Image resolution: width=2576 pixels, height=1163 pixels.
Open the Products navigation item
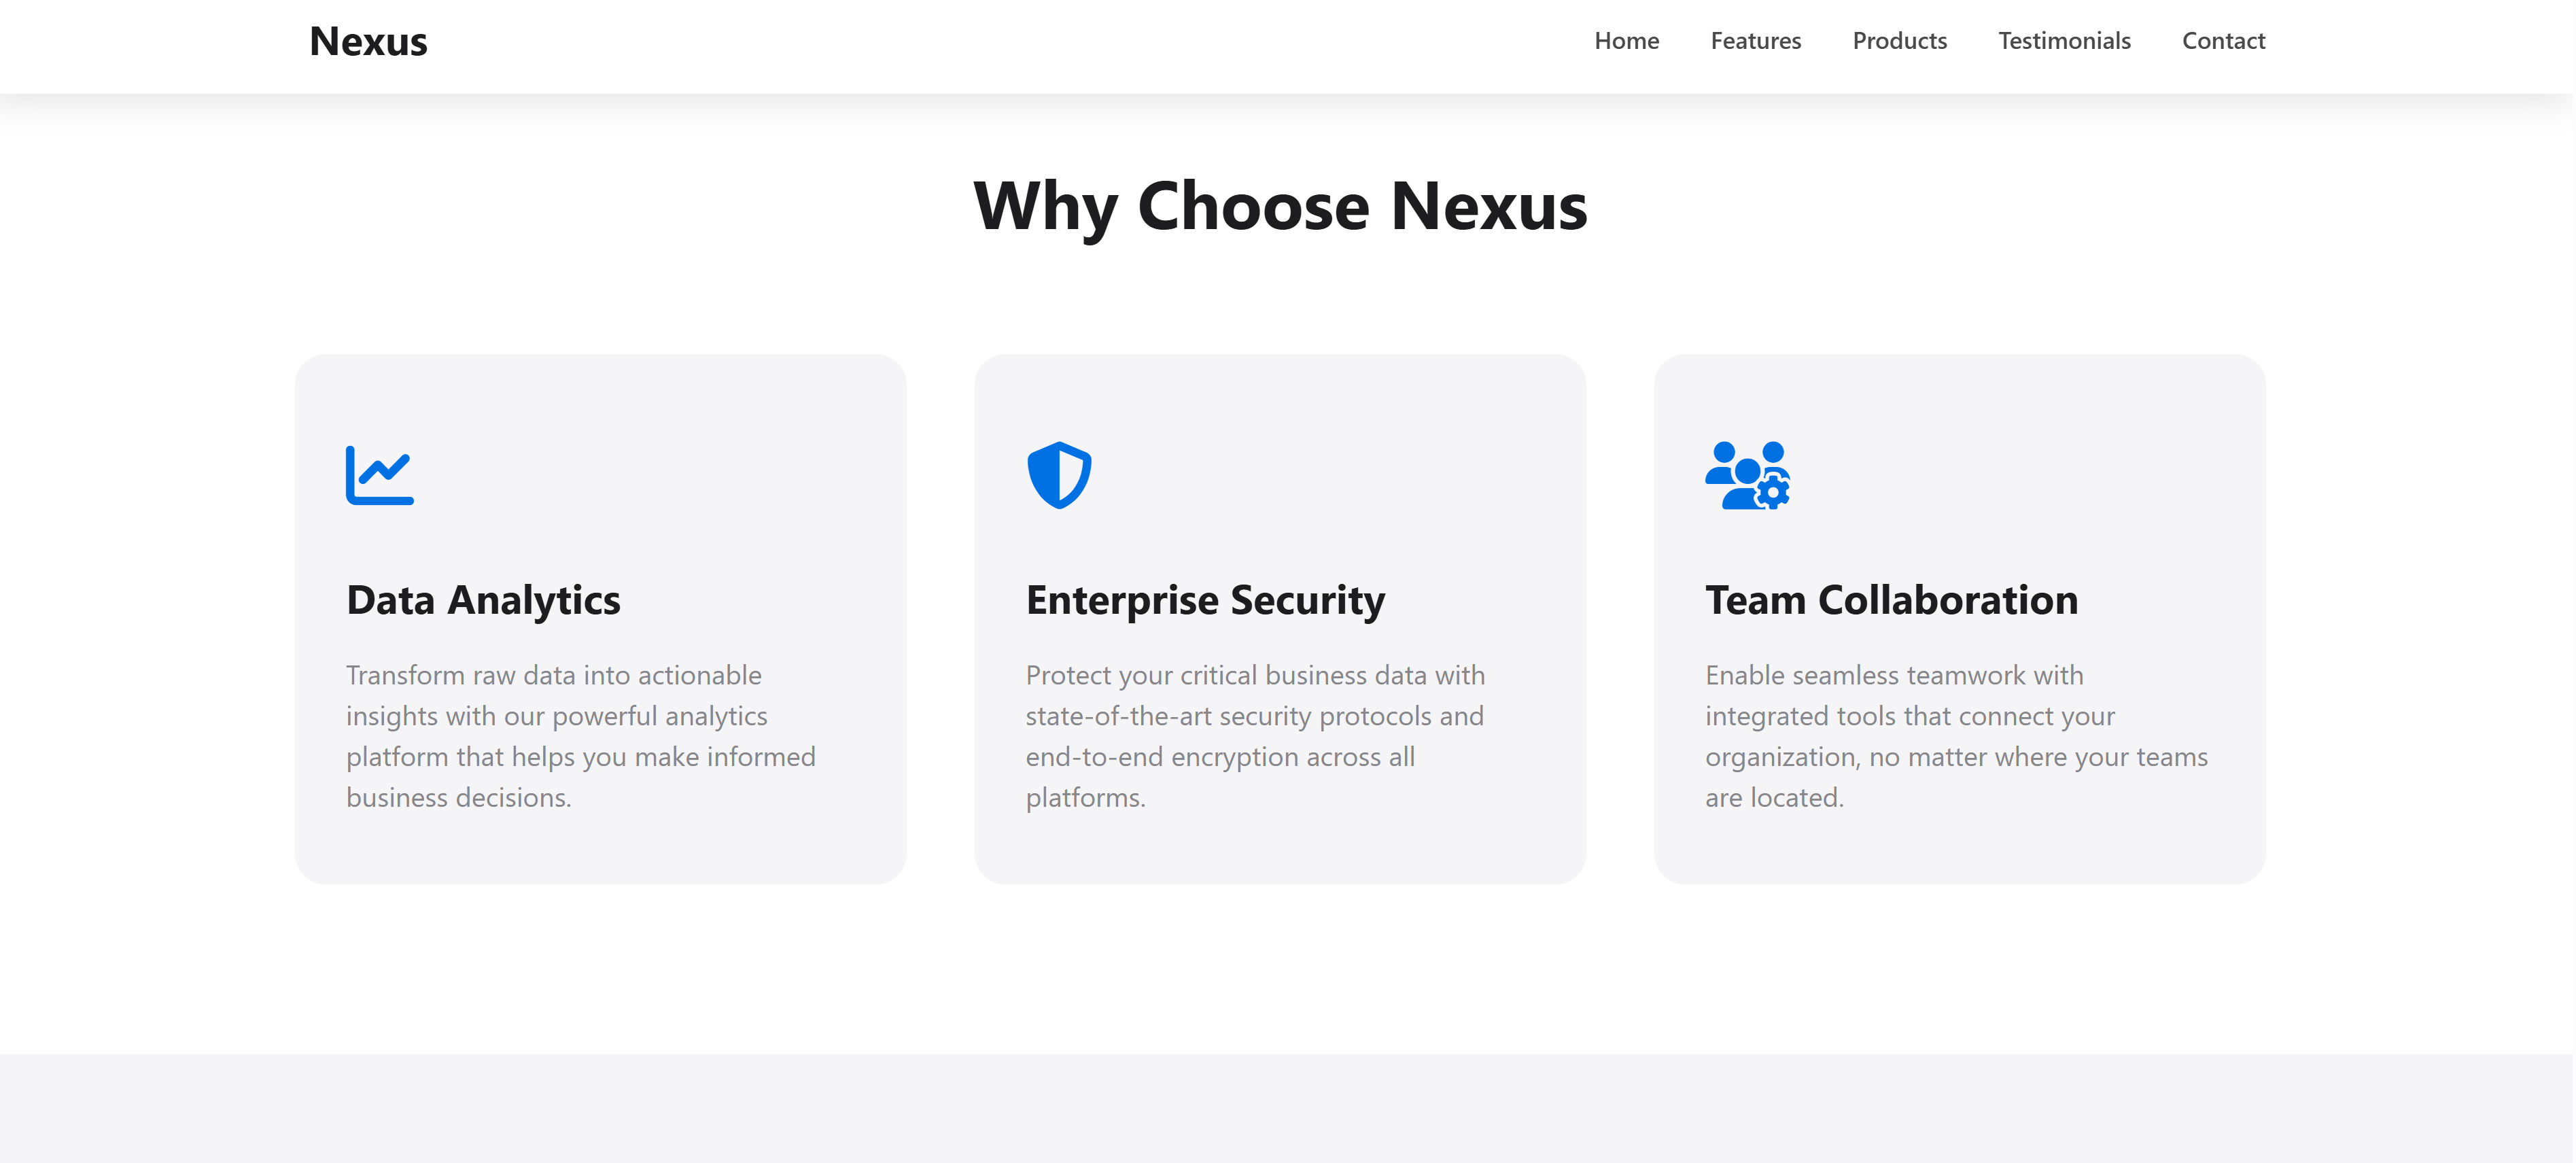pyautogui.click(x=1899, y=41)
